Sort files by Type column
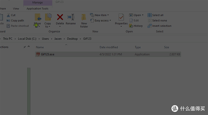This screenshot has width=208, height=115. 138,47
